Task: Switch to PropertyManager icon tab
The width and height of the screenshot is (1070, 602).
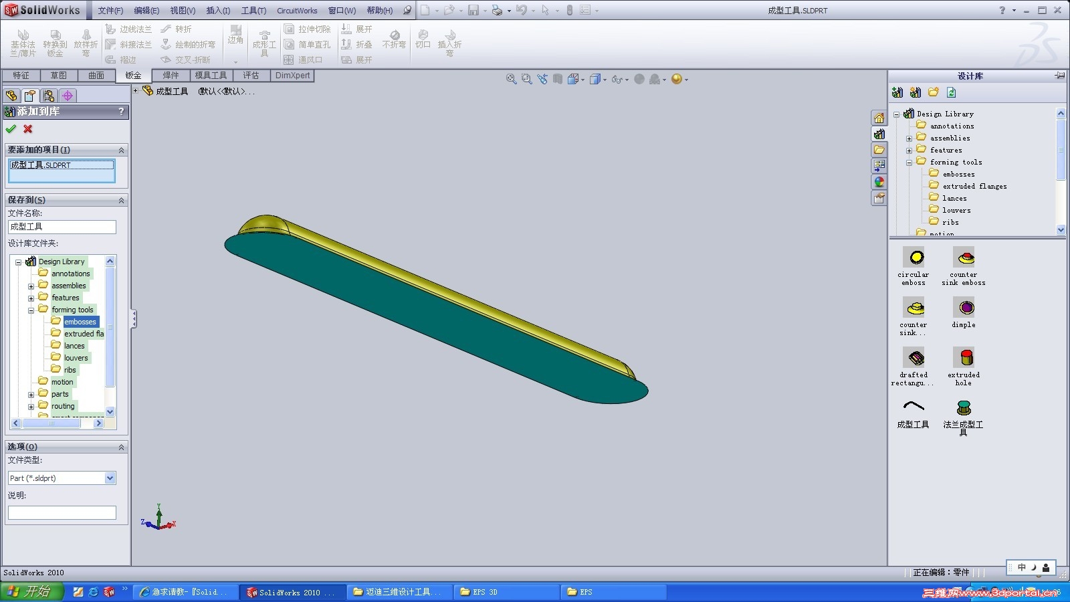Action: (30, 96)
